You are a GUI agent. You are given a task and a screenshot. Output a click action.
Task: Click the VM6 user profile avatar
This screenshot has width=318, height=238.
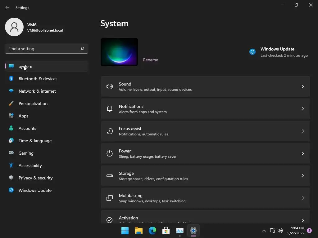click(x=14, y=27)
